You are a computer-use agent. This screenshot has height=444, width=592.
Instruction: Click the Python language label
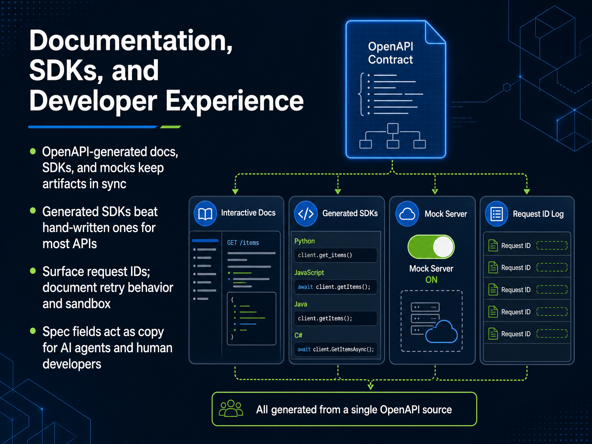coord(305,241)
